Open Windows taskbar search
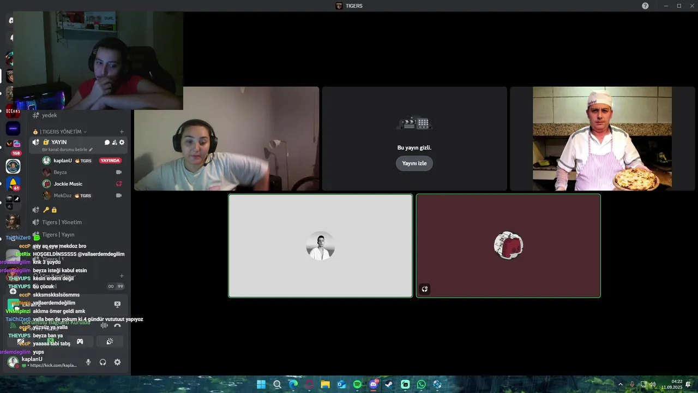 277,384
